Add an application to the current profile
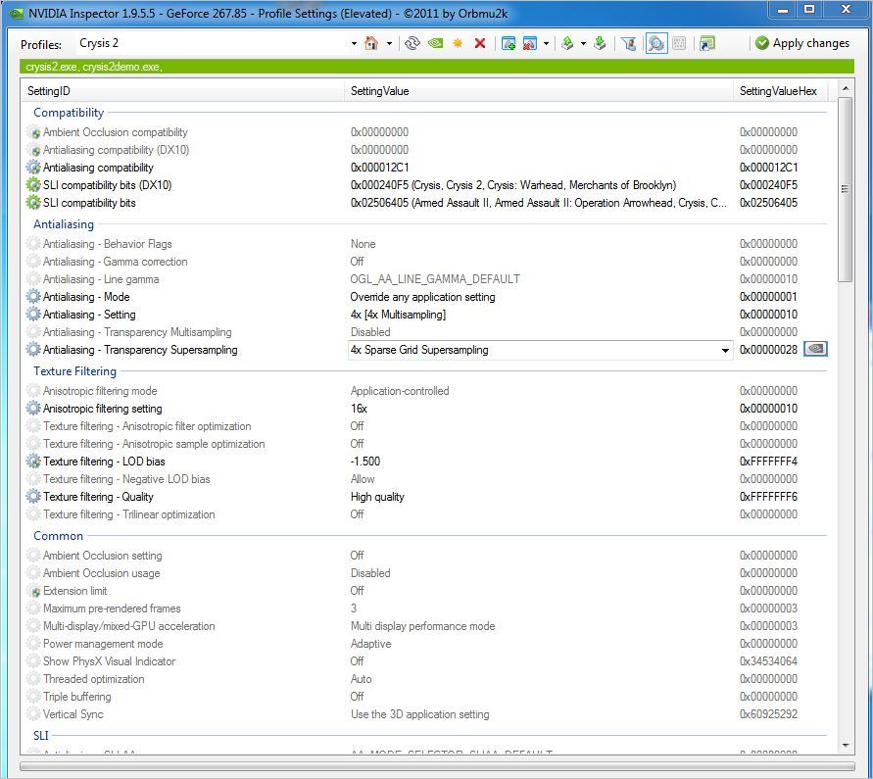Viewport: 873px width, 779px height. tap(508, 43)
